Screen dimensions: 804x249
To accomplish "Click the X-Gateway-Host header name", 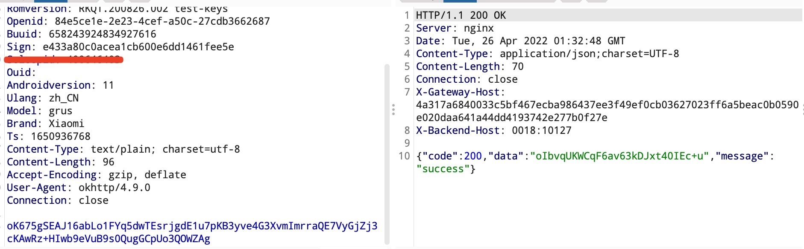I will [x=458, y=92].
